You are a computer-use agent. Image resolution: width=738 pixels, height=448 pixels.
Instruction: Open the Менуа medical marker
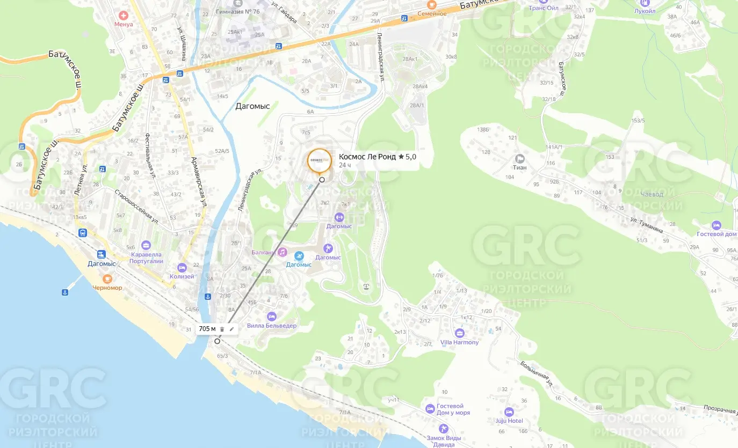(125, 16)
